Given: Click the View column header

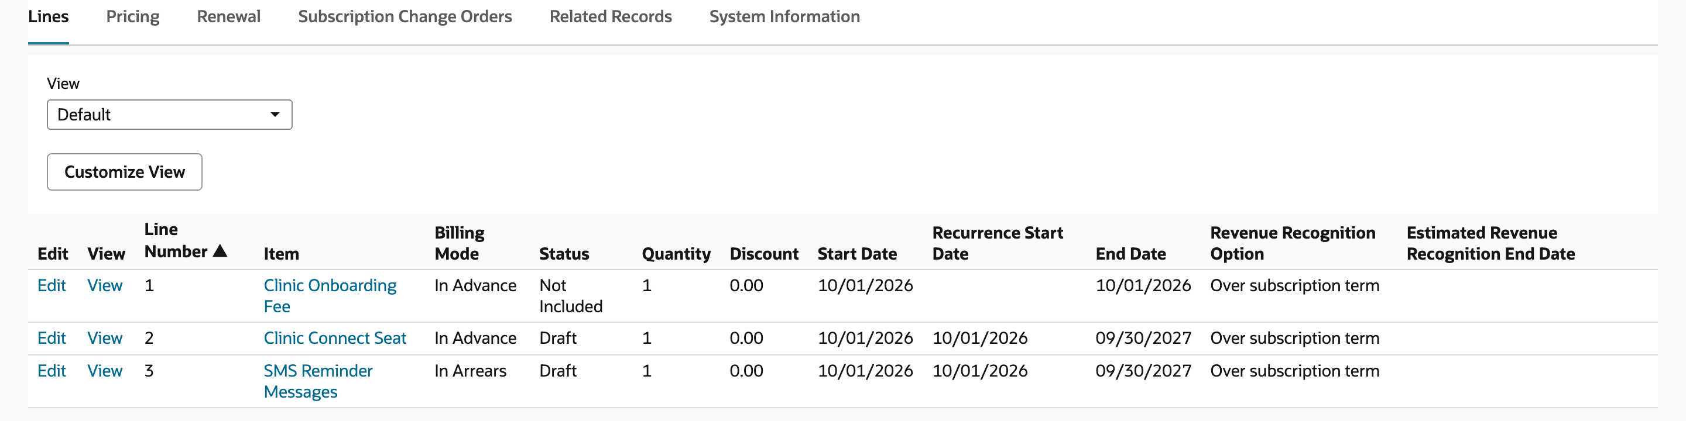Looking at the screenshot, I should [106, 254].
